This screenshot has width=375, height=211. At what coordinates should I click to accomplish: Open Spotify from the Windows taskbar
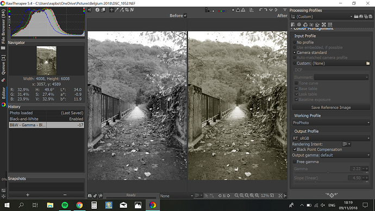coord(65,205)
